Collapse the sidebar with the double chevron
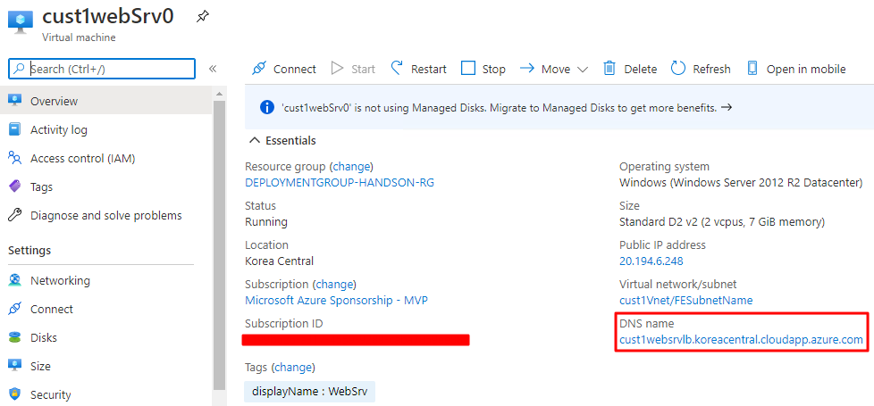This screenshot has width=874, height=406. 213,69
